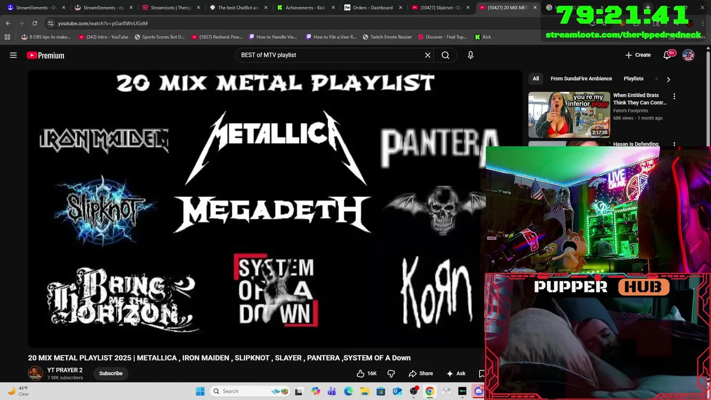Select the All filter chip

tap(535, 79)
